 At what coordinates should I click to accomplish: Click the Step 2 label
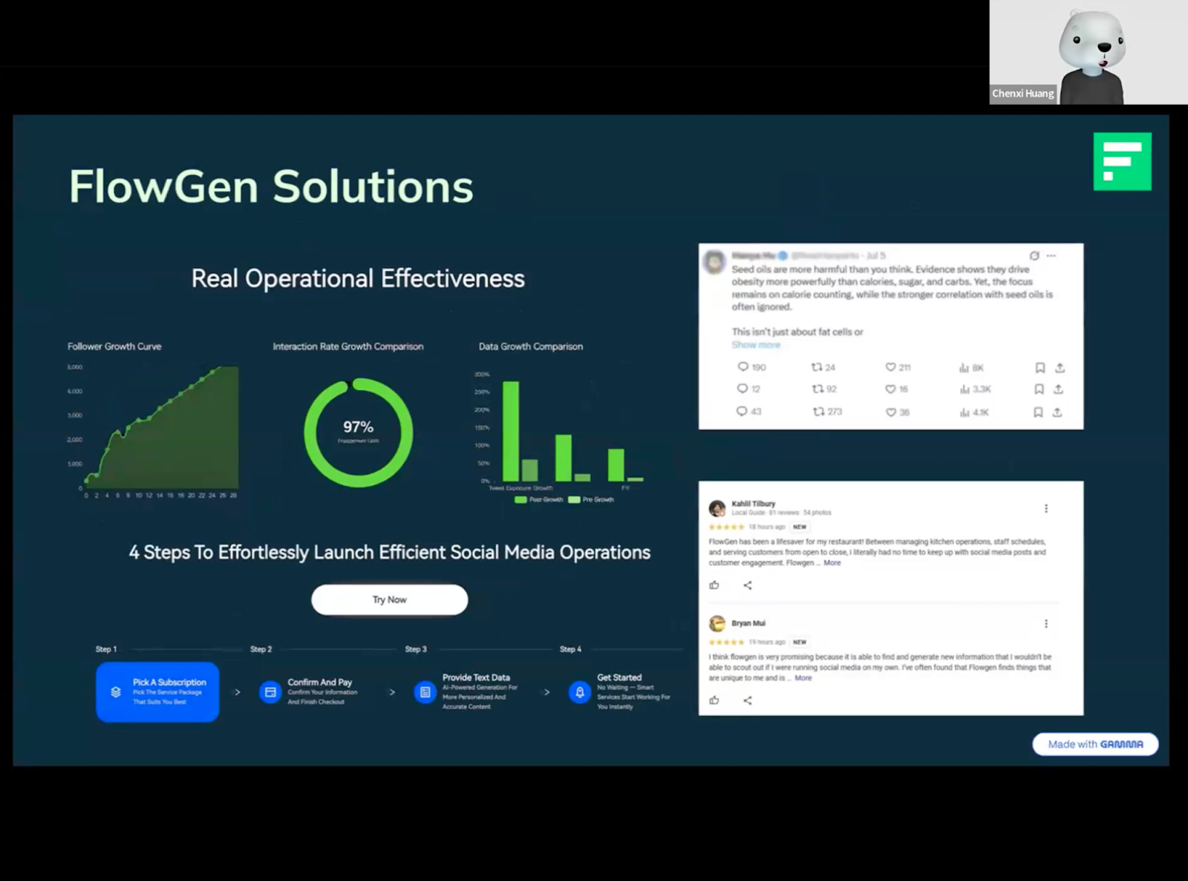[x=261, y=649]
